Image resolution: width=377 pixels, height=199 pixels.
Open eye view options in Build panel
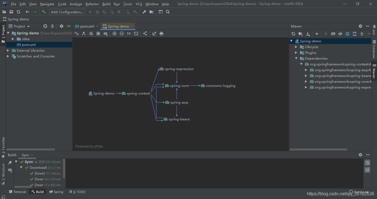[10, 170]
